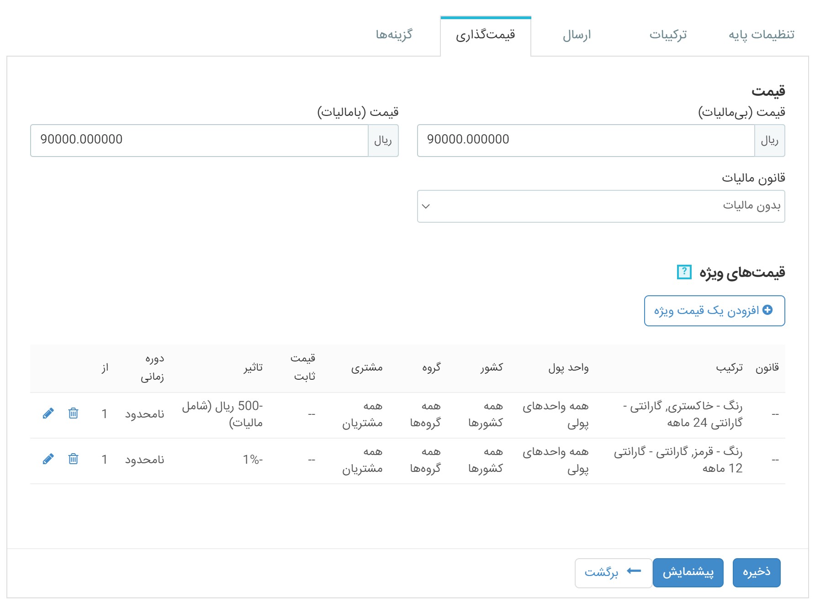
Task: Click رنگ - خاکستری گارانتی 24 ماهه cell
Action: point(683,414)
